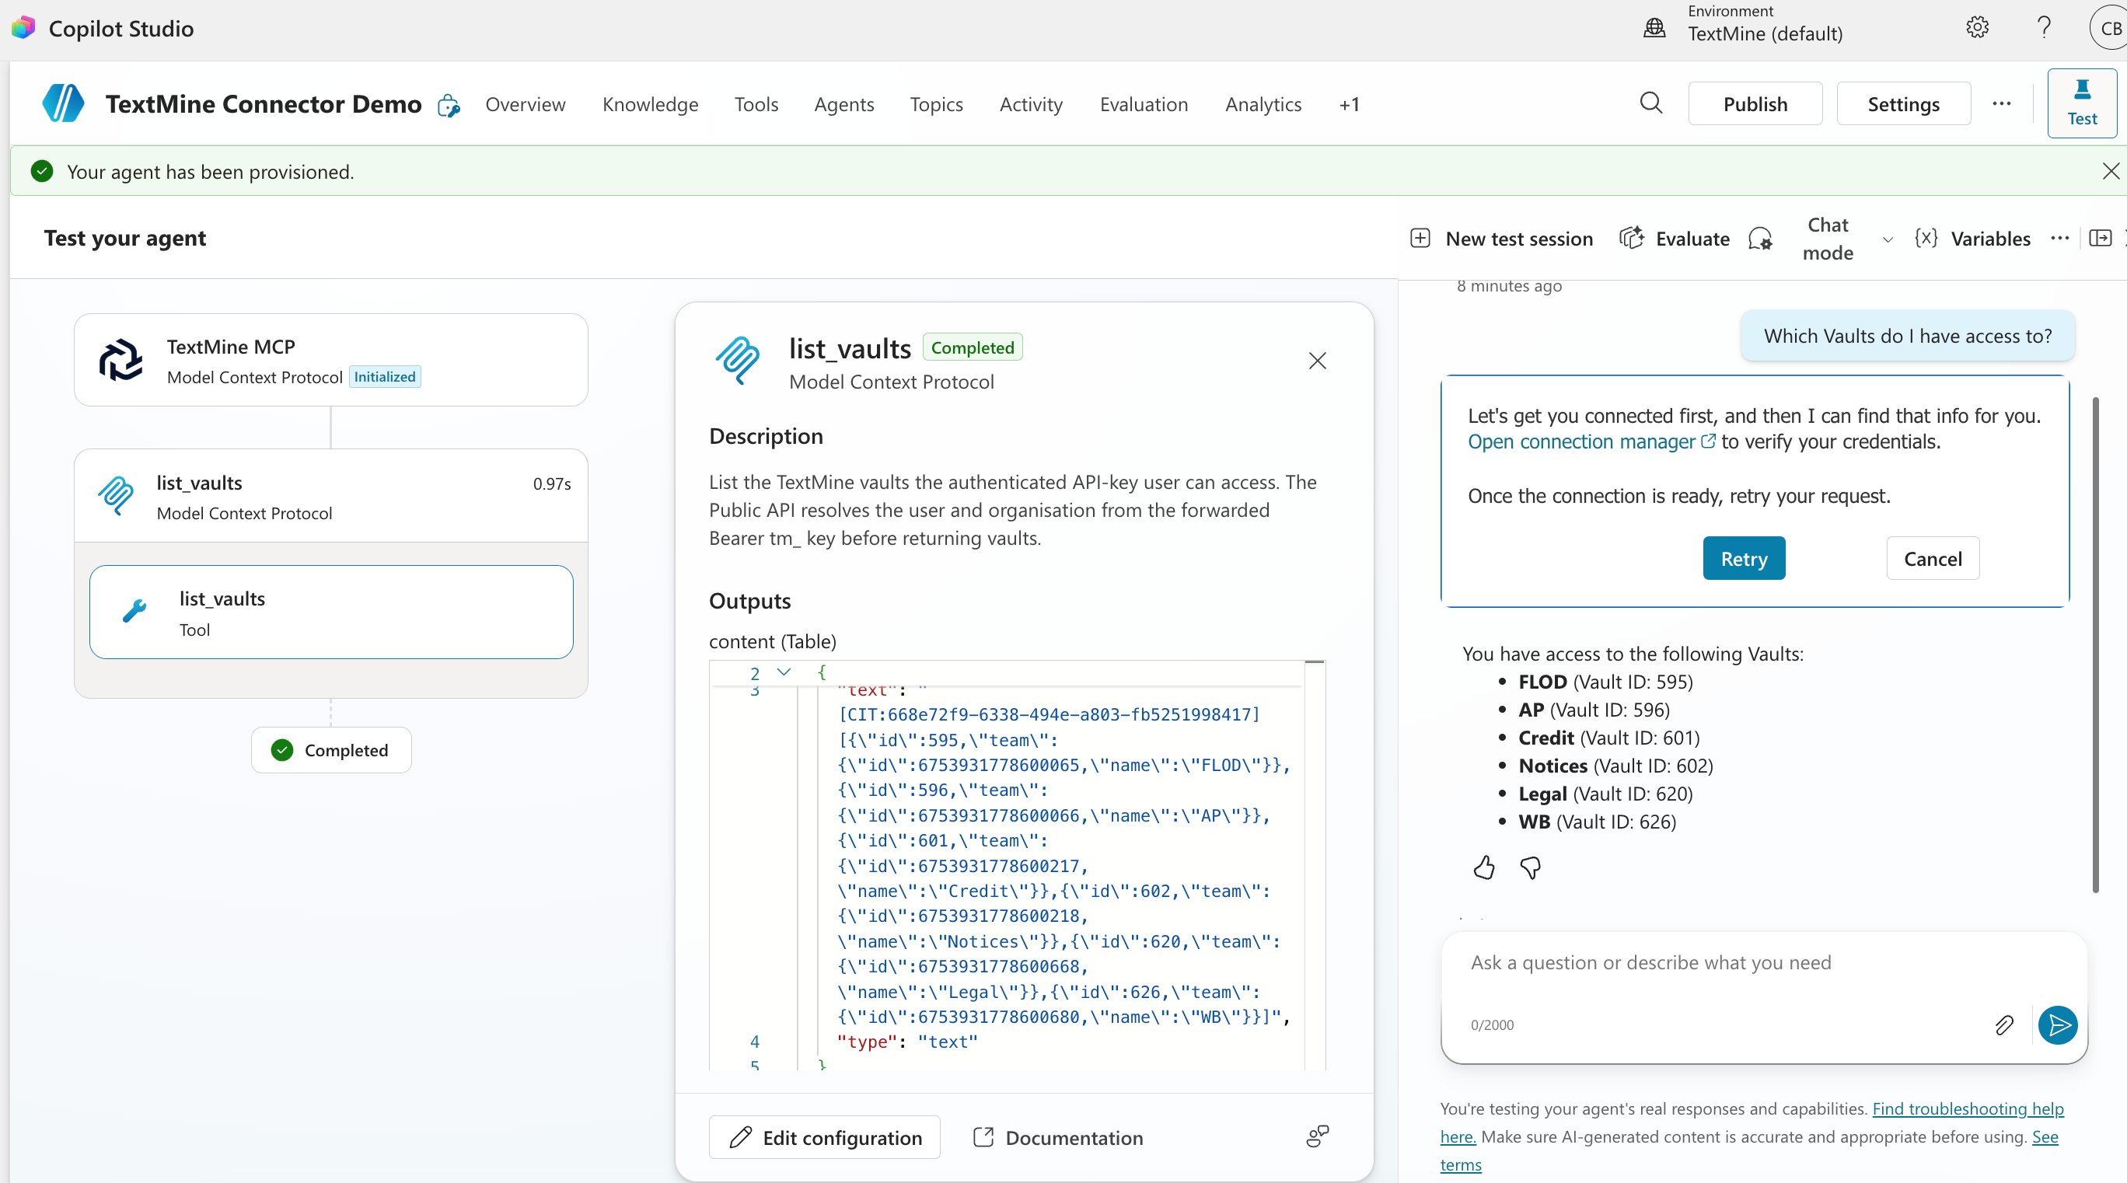Expand the +1 overflow tabs

pyautogui.click(x=1349, y=104)
